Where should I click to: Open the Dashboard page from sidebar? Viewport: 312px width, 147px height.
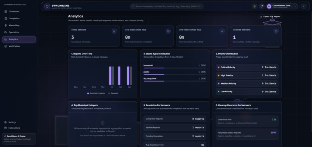(19, 12)
